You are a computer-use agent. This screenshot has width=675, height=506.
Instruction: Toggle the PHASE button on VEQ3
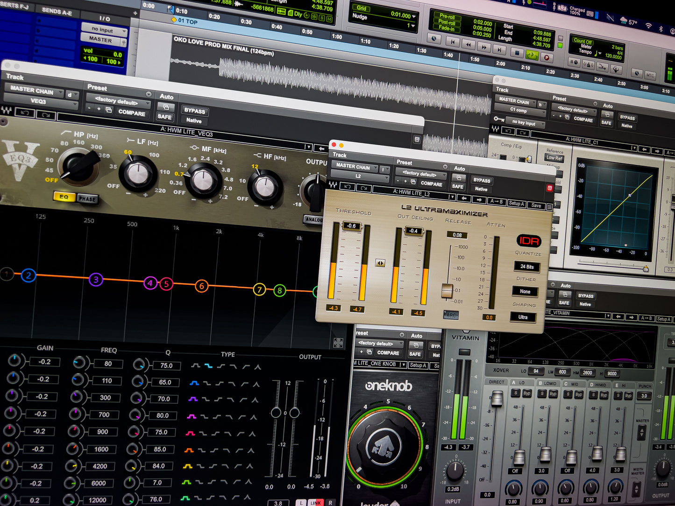(87, 198)
